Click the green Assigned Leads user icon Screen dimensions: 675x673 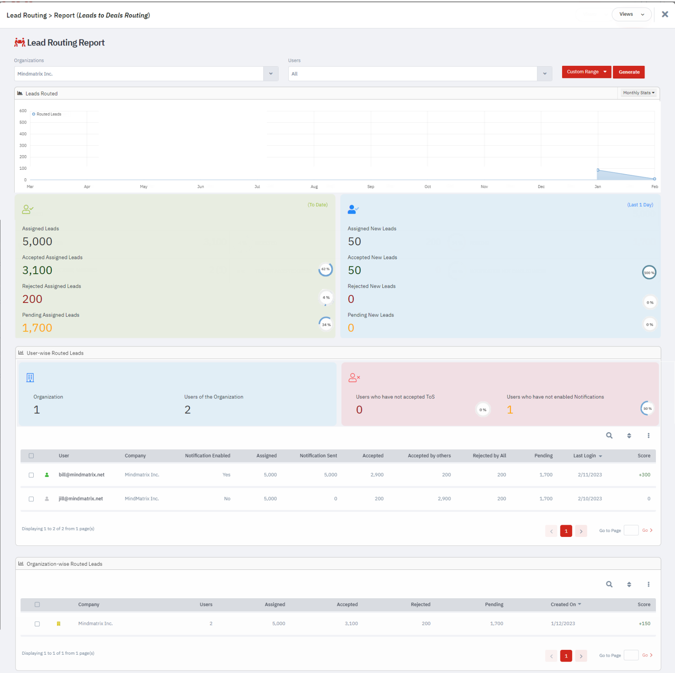(28, 209)
